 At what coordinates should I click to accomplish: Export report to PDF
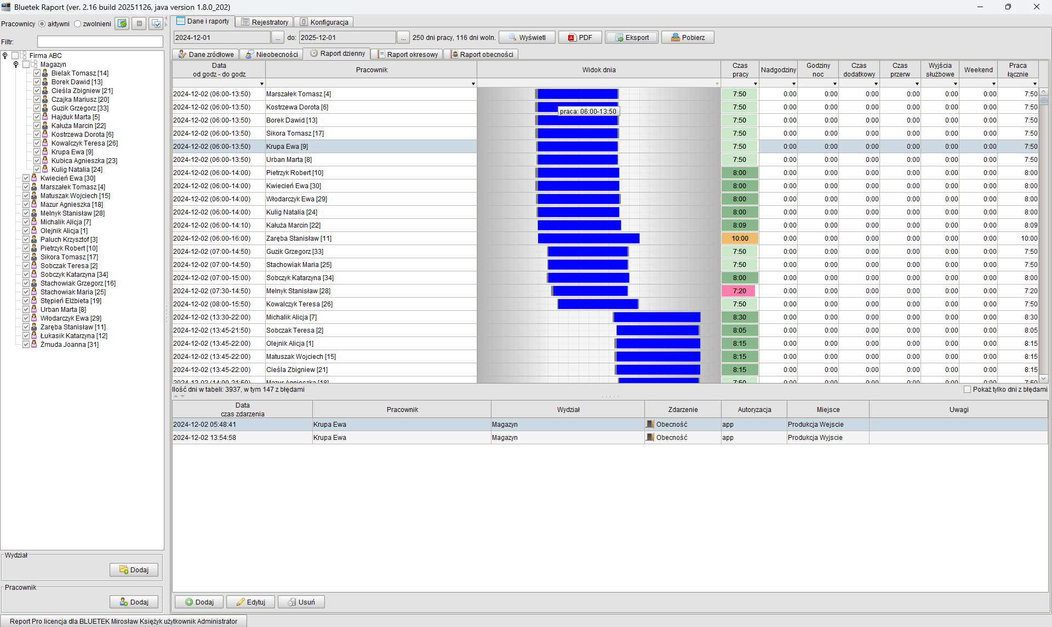(x=580, y=37)
